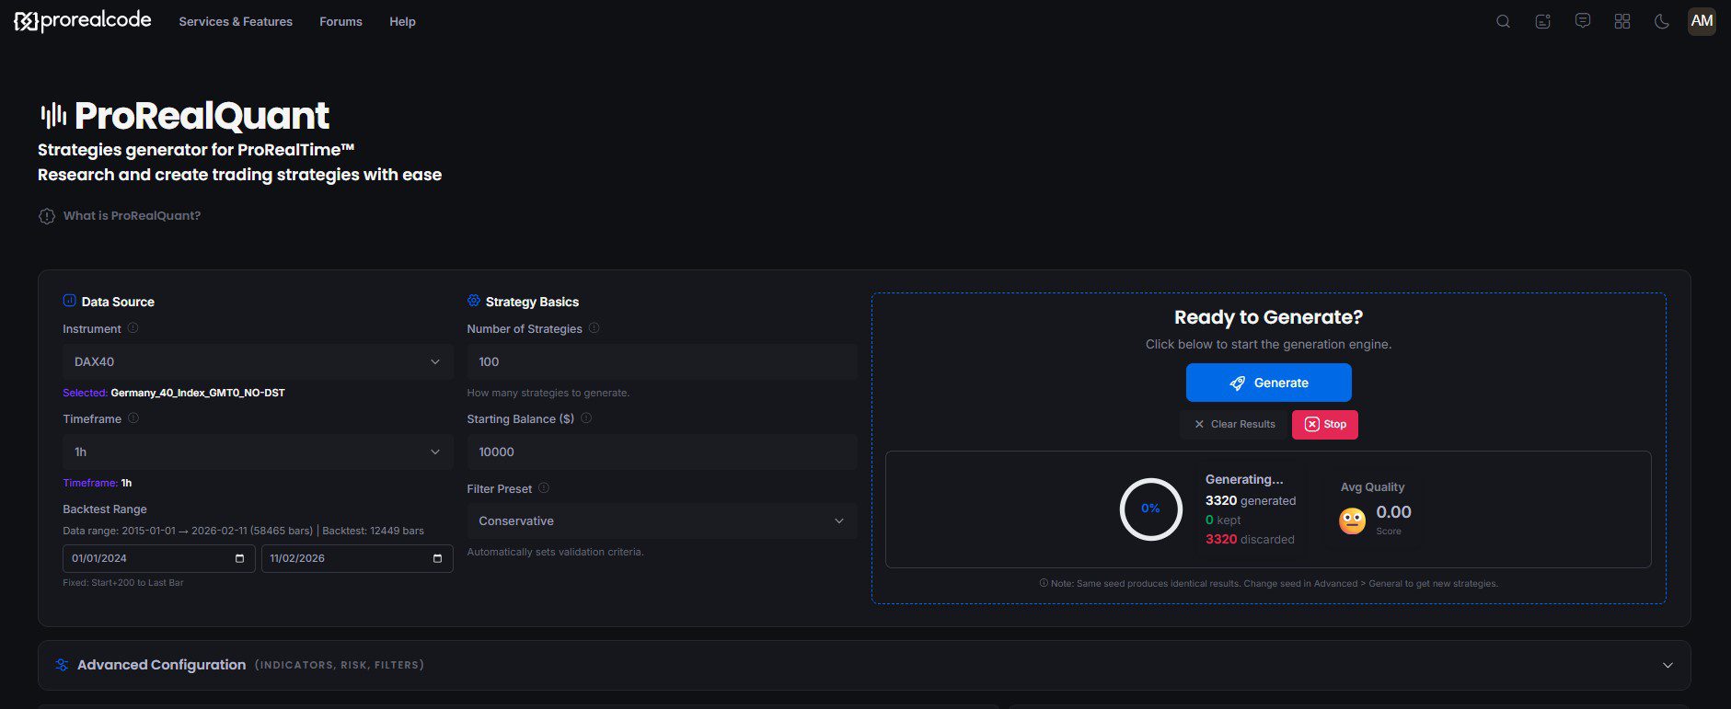Click the Avg Quality emoji face

tap(1352, 521)
